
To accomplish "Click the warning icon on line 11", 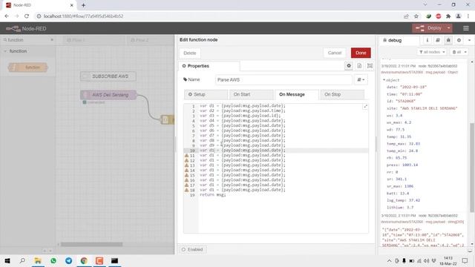I will 186,155.
